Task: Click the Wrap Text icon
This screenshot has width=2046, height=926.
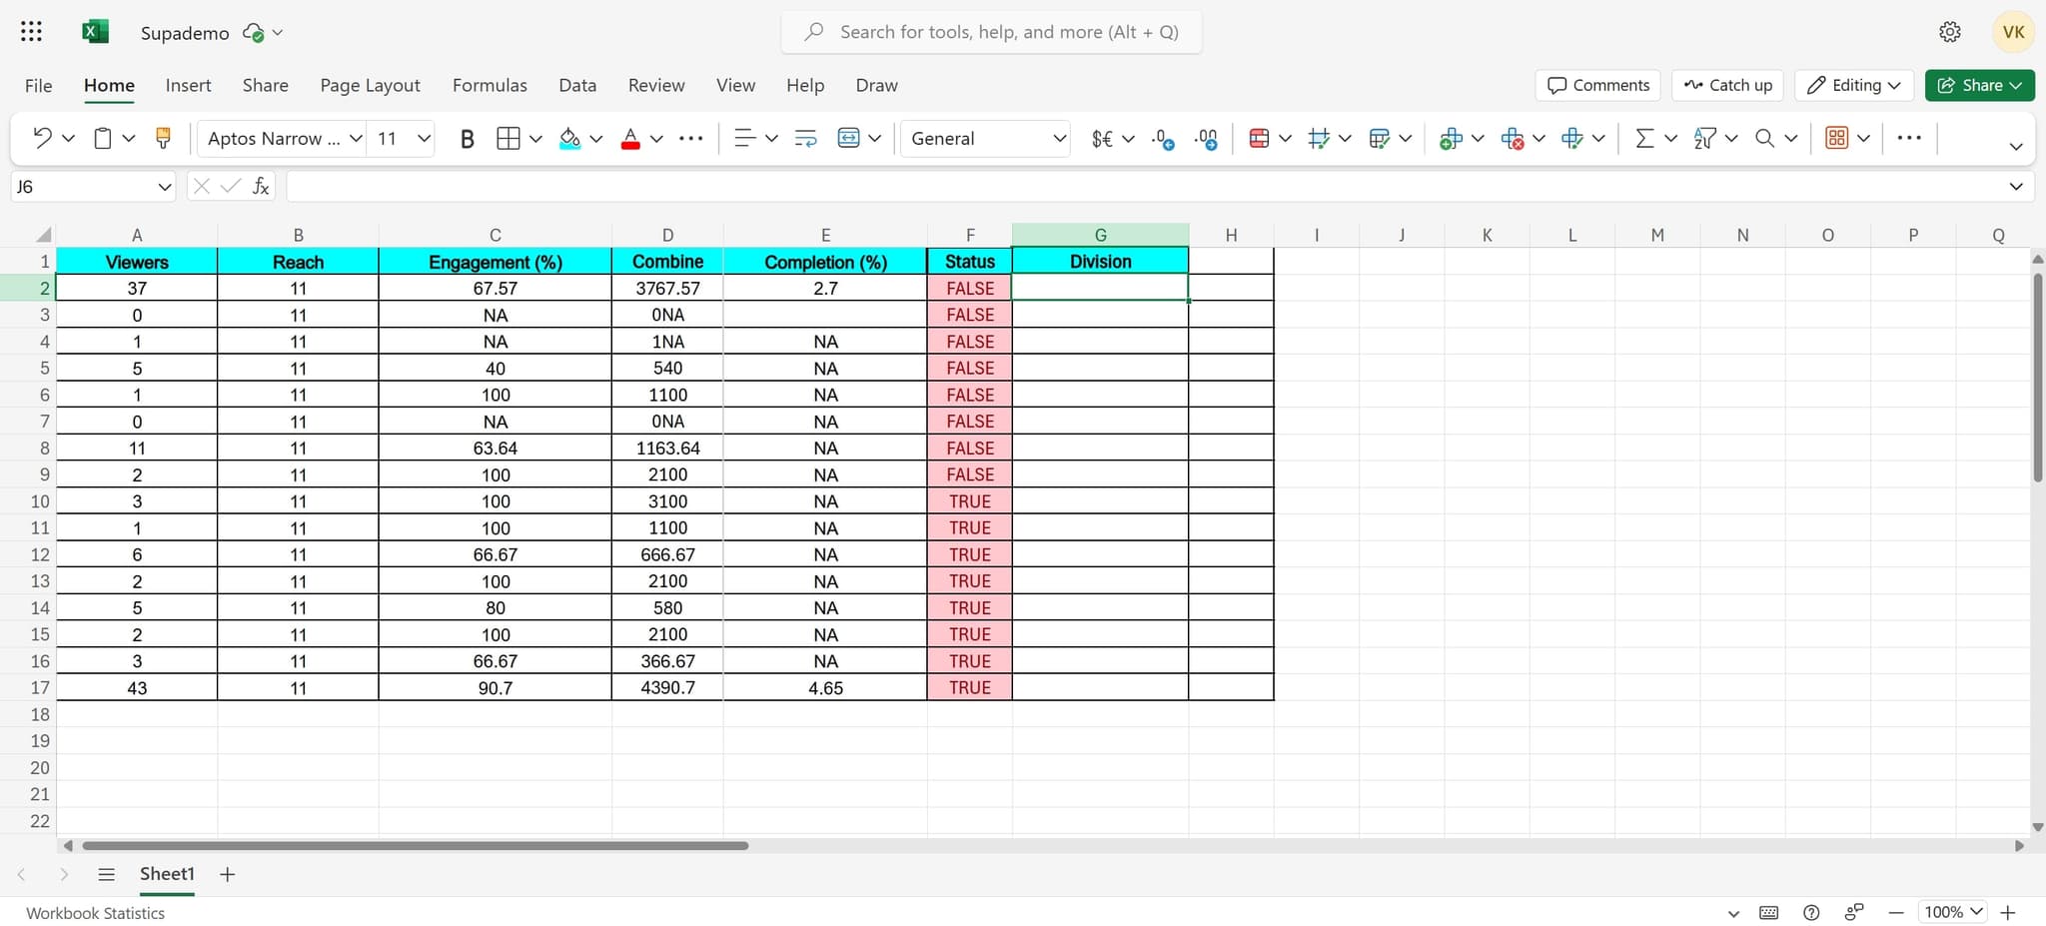Action: [805, 138]
